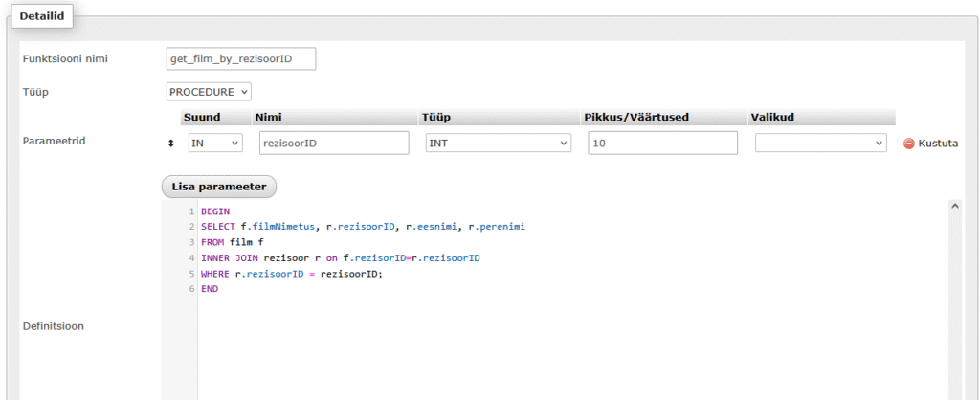
Task: Open the Tüüp PROCEDURE dropdown
Action: coord(209,92)
